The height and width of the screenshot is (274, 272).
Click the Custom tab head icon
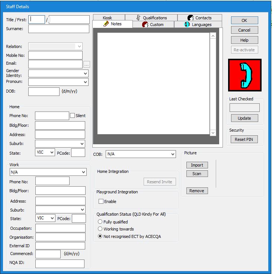145,25
